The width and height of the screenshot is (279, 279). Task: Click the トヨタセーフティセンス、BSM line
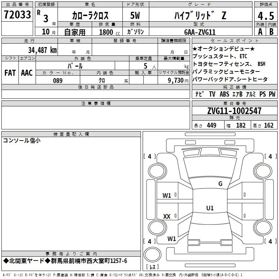pyautogui.click(x=229, y=64)
